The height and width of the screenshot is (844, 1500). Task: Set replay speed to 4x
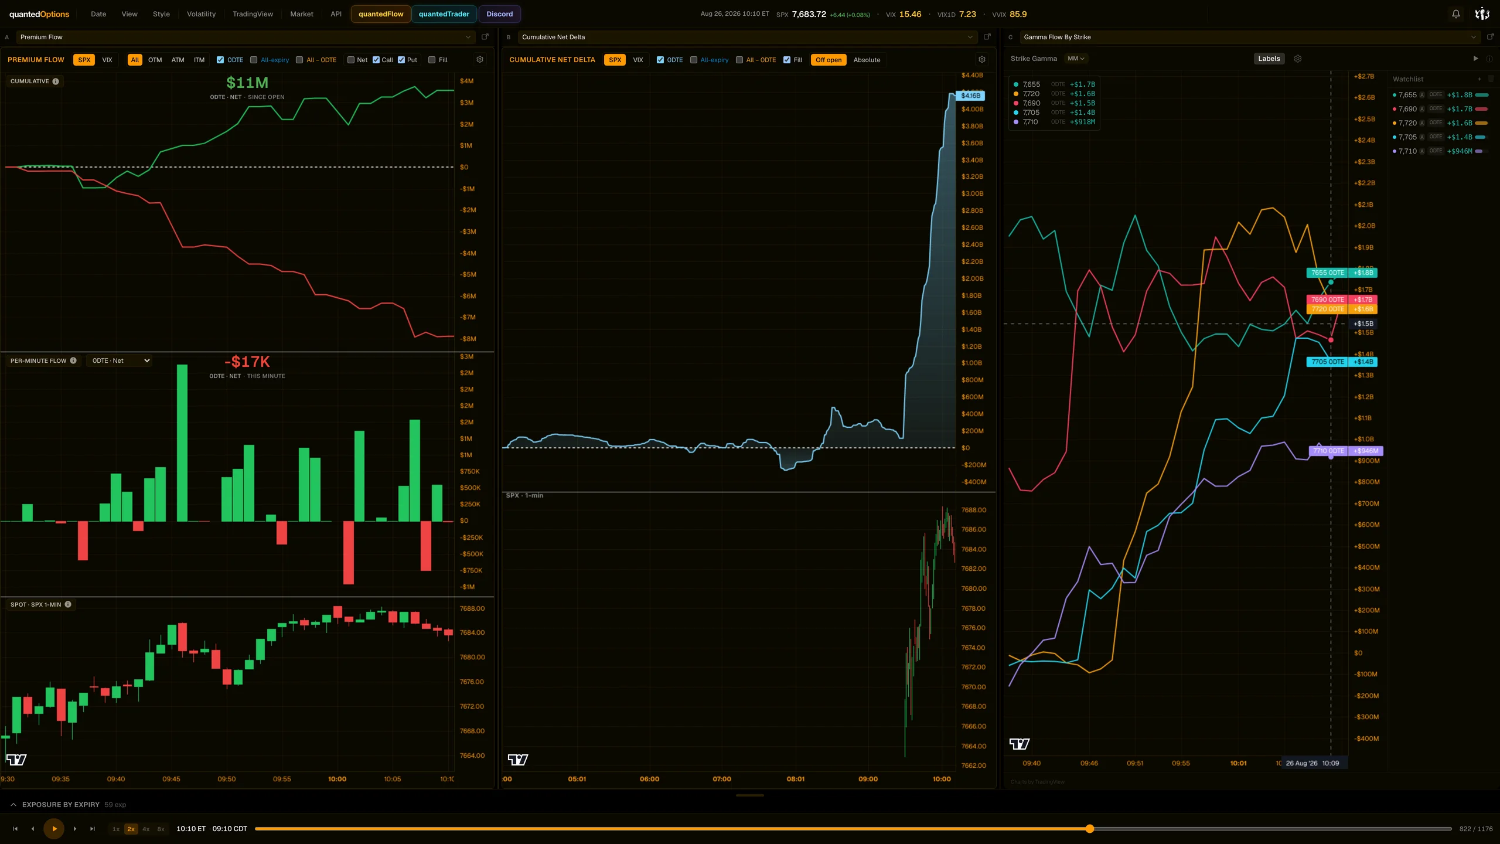[x=146, y=829]
